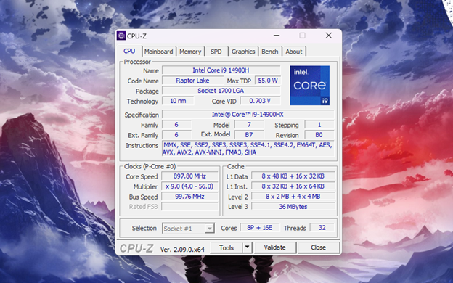Viewport: 453px width, 283px height.
Task: Click the Core Speed value field
Action: tap(189, 176)
